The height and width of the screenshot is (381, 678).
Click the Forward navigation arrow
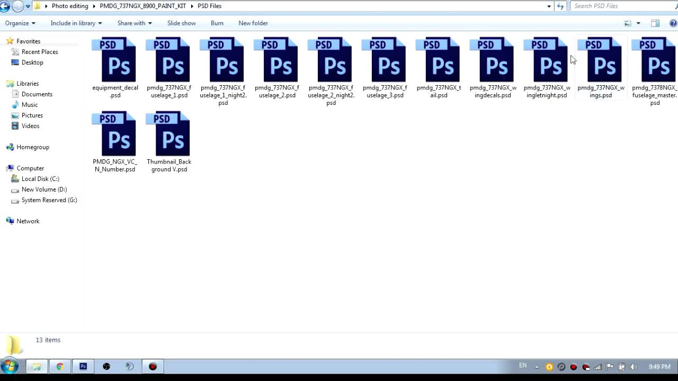pyautogui.click(x=17, y=6)
